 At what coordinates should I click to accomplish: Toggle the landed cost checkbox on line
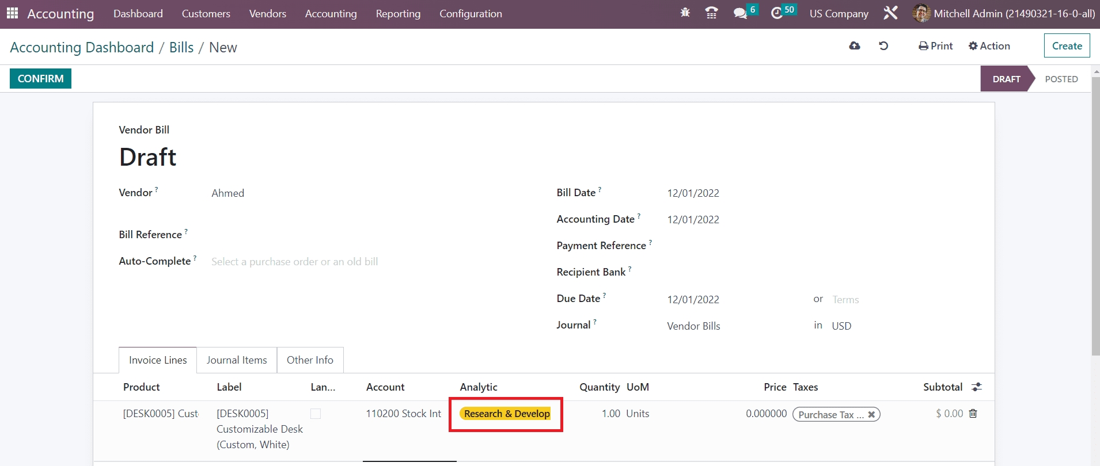316,414
